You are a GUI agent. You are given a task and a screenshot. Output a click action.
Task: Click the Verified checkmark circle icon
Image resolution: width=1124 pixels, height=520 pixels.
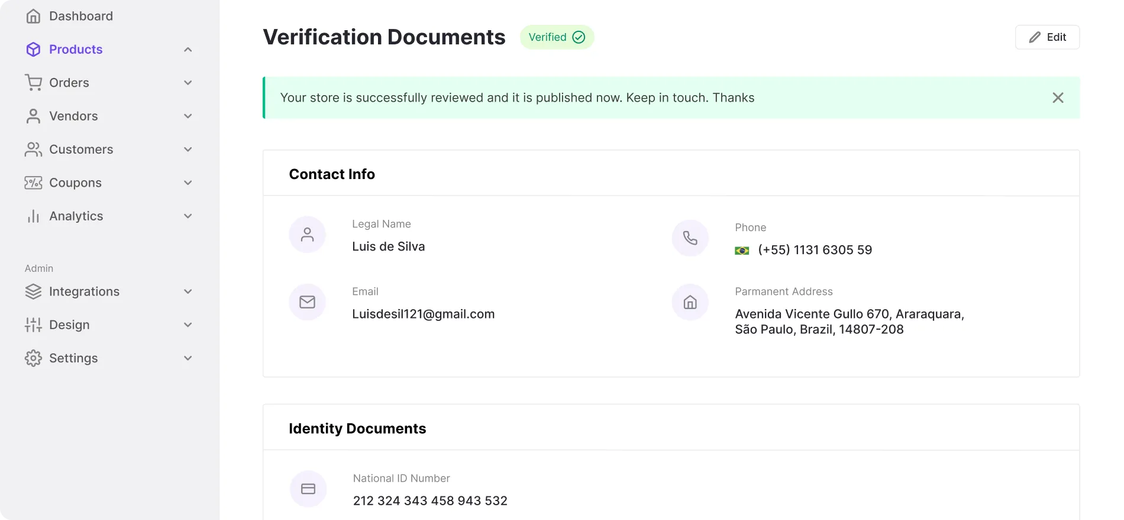[579, 37]
